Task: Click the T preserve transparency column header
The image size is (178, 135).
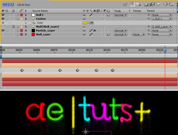Action: pyautogui.click(x=129, y=11)
